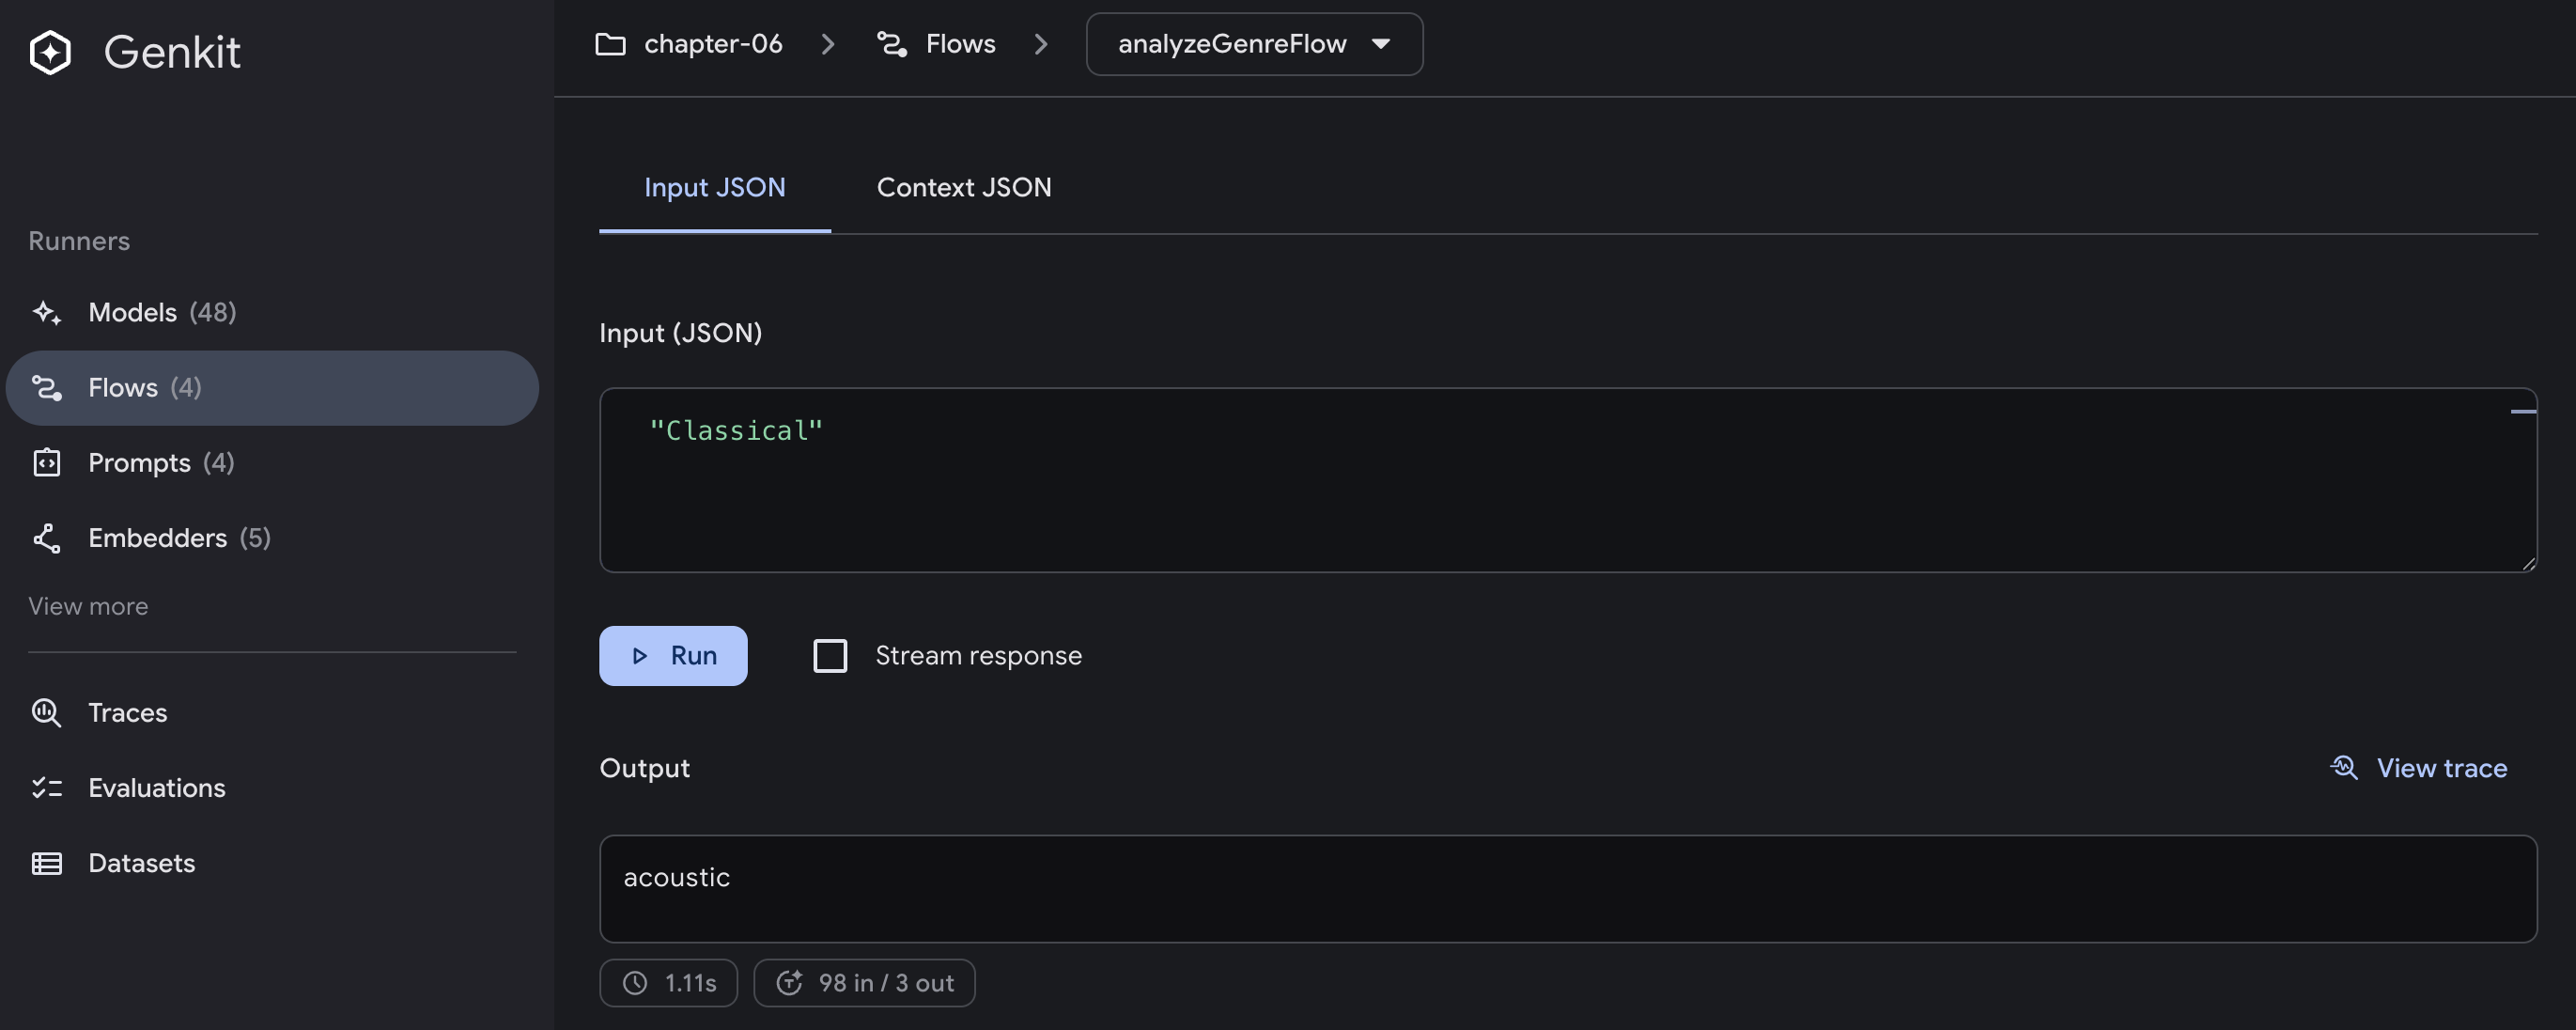Click the token sparkle icon
This screenshot has width=2576, height=1030.
[790, 983]
